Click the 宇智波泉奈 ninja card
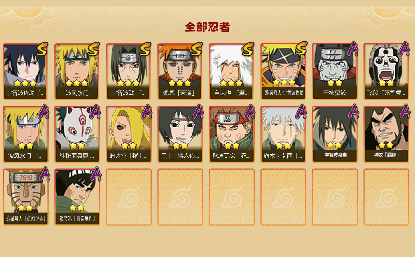This screenshot has width=415, height=257. point(335,134)
